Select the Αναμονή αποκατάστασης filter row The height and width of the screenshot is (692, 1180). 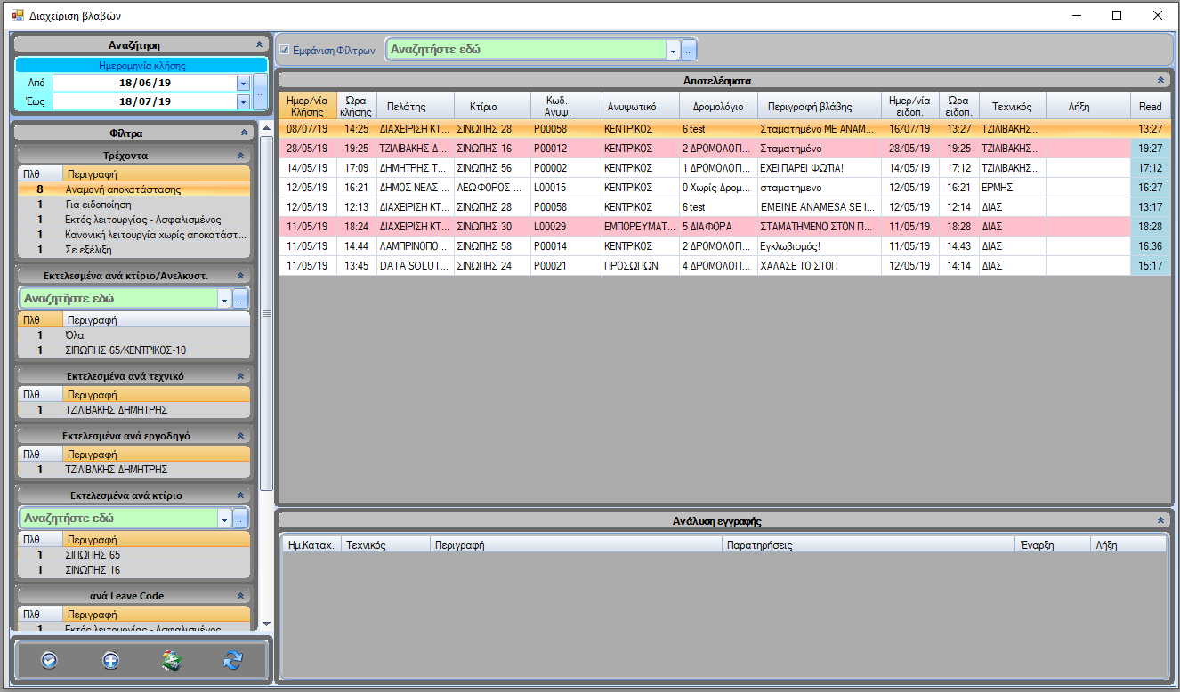(133, 189)
